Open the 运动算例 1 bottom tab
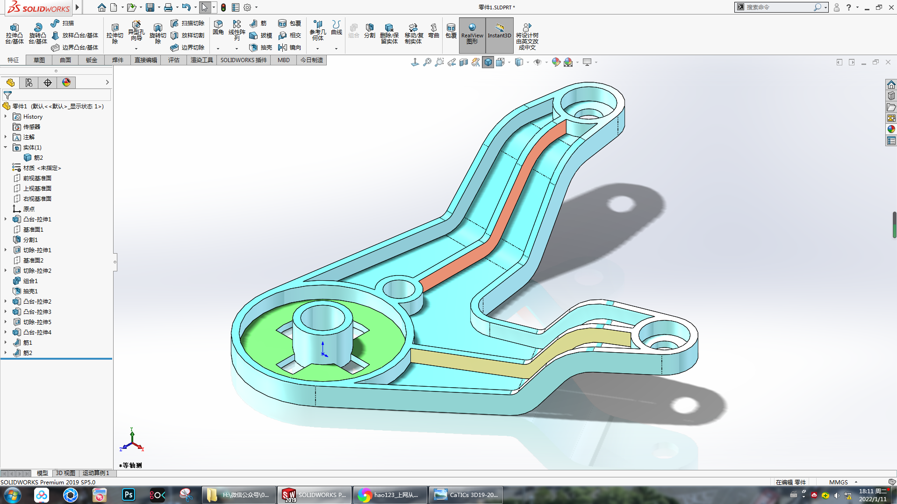Screen dimensions: 897x504 96,473
